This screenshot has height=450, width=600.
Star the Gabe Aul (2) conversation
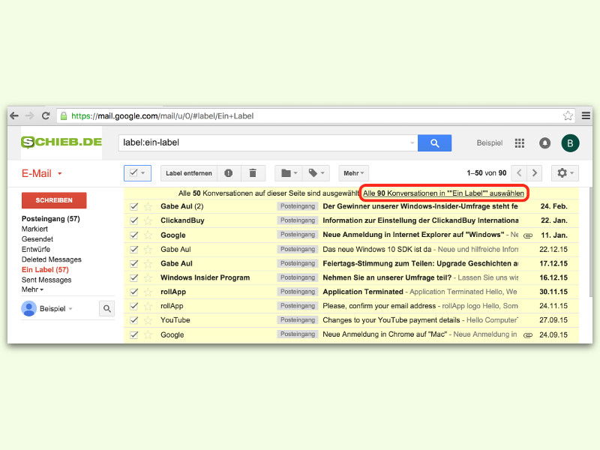pyautogui.click(x=148, y=207)
